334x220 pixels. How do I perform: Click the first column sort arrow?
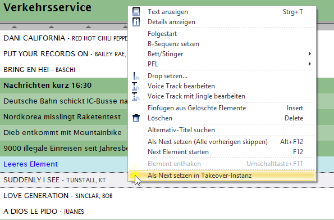14,26
